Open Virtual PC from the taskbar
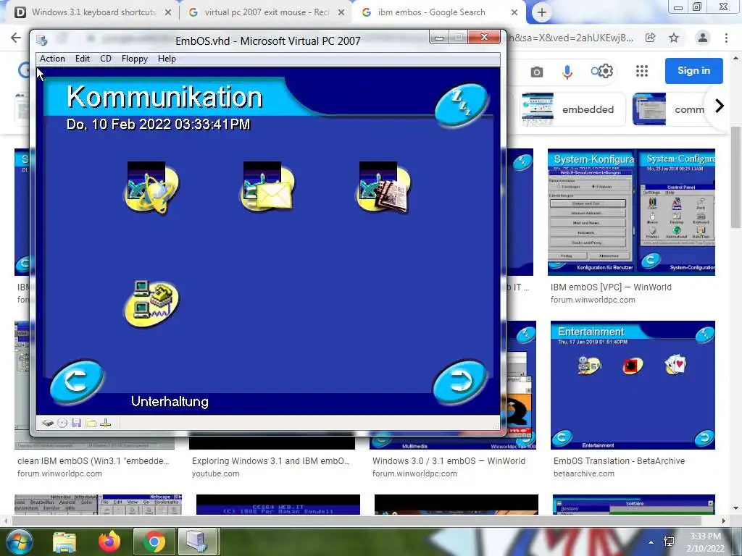Image resolution: width=742 pixels, height=556 pixels. tap(197, 542)
